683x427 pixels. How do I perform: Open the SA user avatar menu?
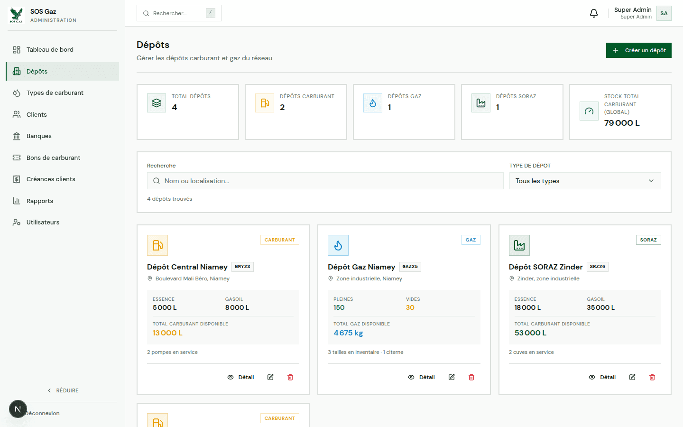664,13
